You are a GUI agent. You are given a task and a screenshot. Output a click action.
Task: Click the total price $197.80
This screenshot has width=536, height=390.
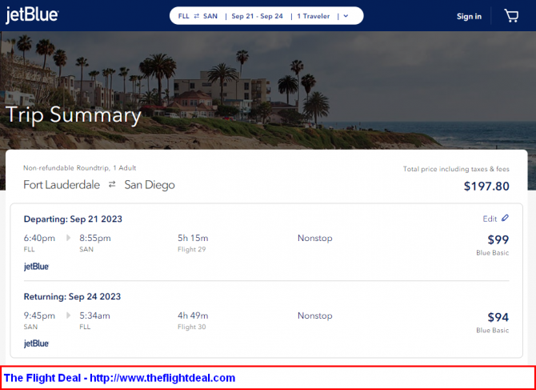[x=486, y=186]
